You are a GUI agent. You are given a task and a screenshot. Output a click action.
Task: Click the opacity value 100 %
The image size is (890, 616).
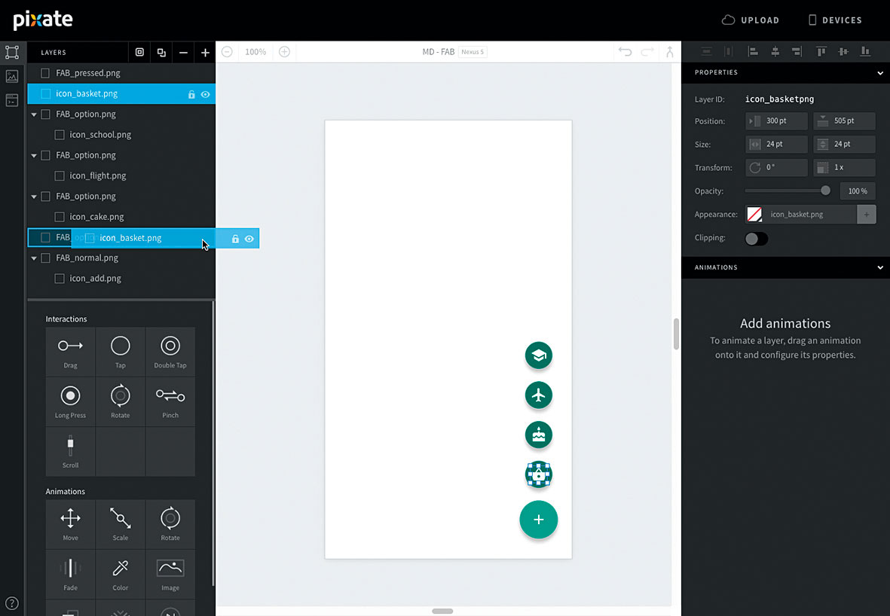click(857, 191)
